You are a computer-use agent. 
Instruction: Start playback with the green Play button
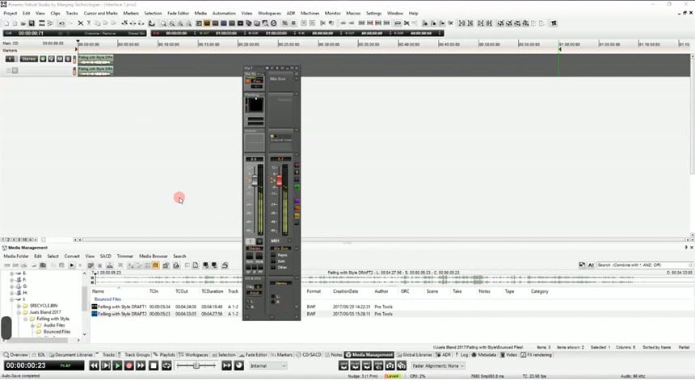point(117,365)
